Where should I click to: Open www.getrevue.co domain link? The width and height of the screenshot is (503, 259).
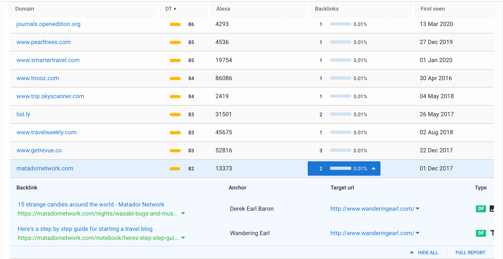[x=39, y=150]
